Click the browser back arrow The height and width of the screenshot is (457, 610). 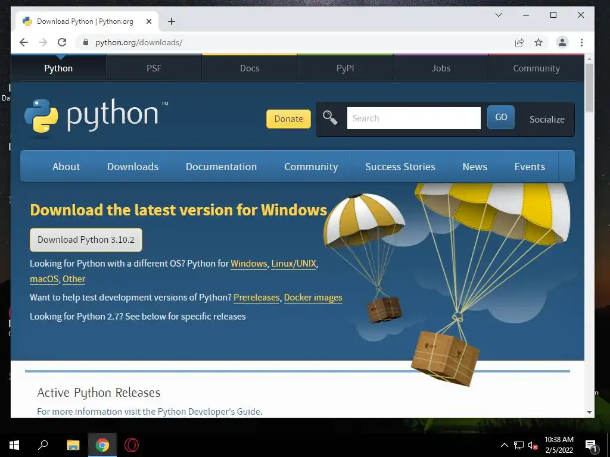click(x=24, y=42)
